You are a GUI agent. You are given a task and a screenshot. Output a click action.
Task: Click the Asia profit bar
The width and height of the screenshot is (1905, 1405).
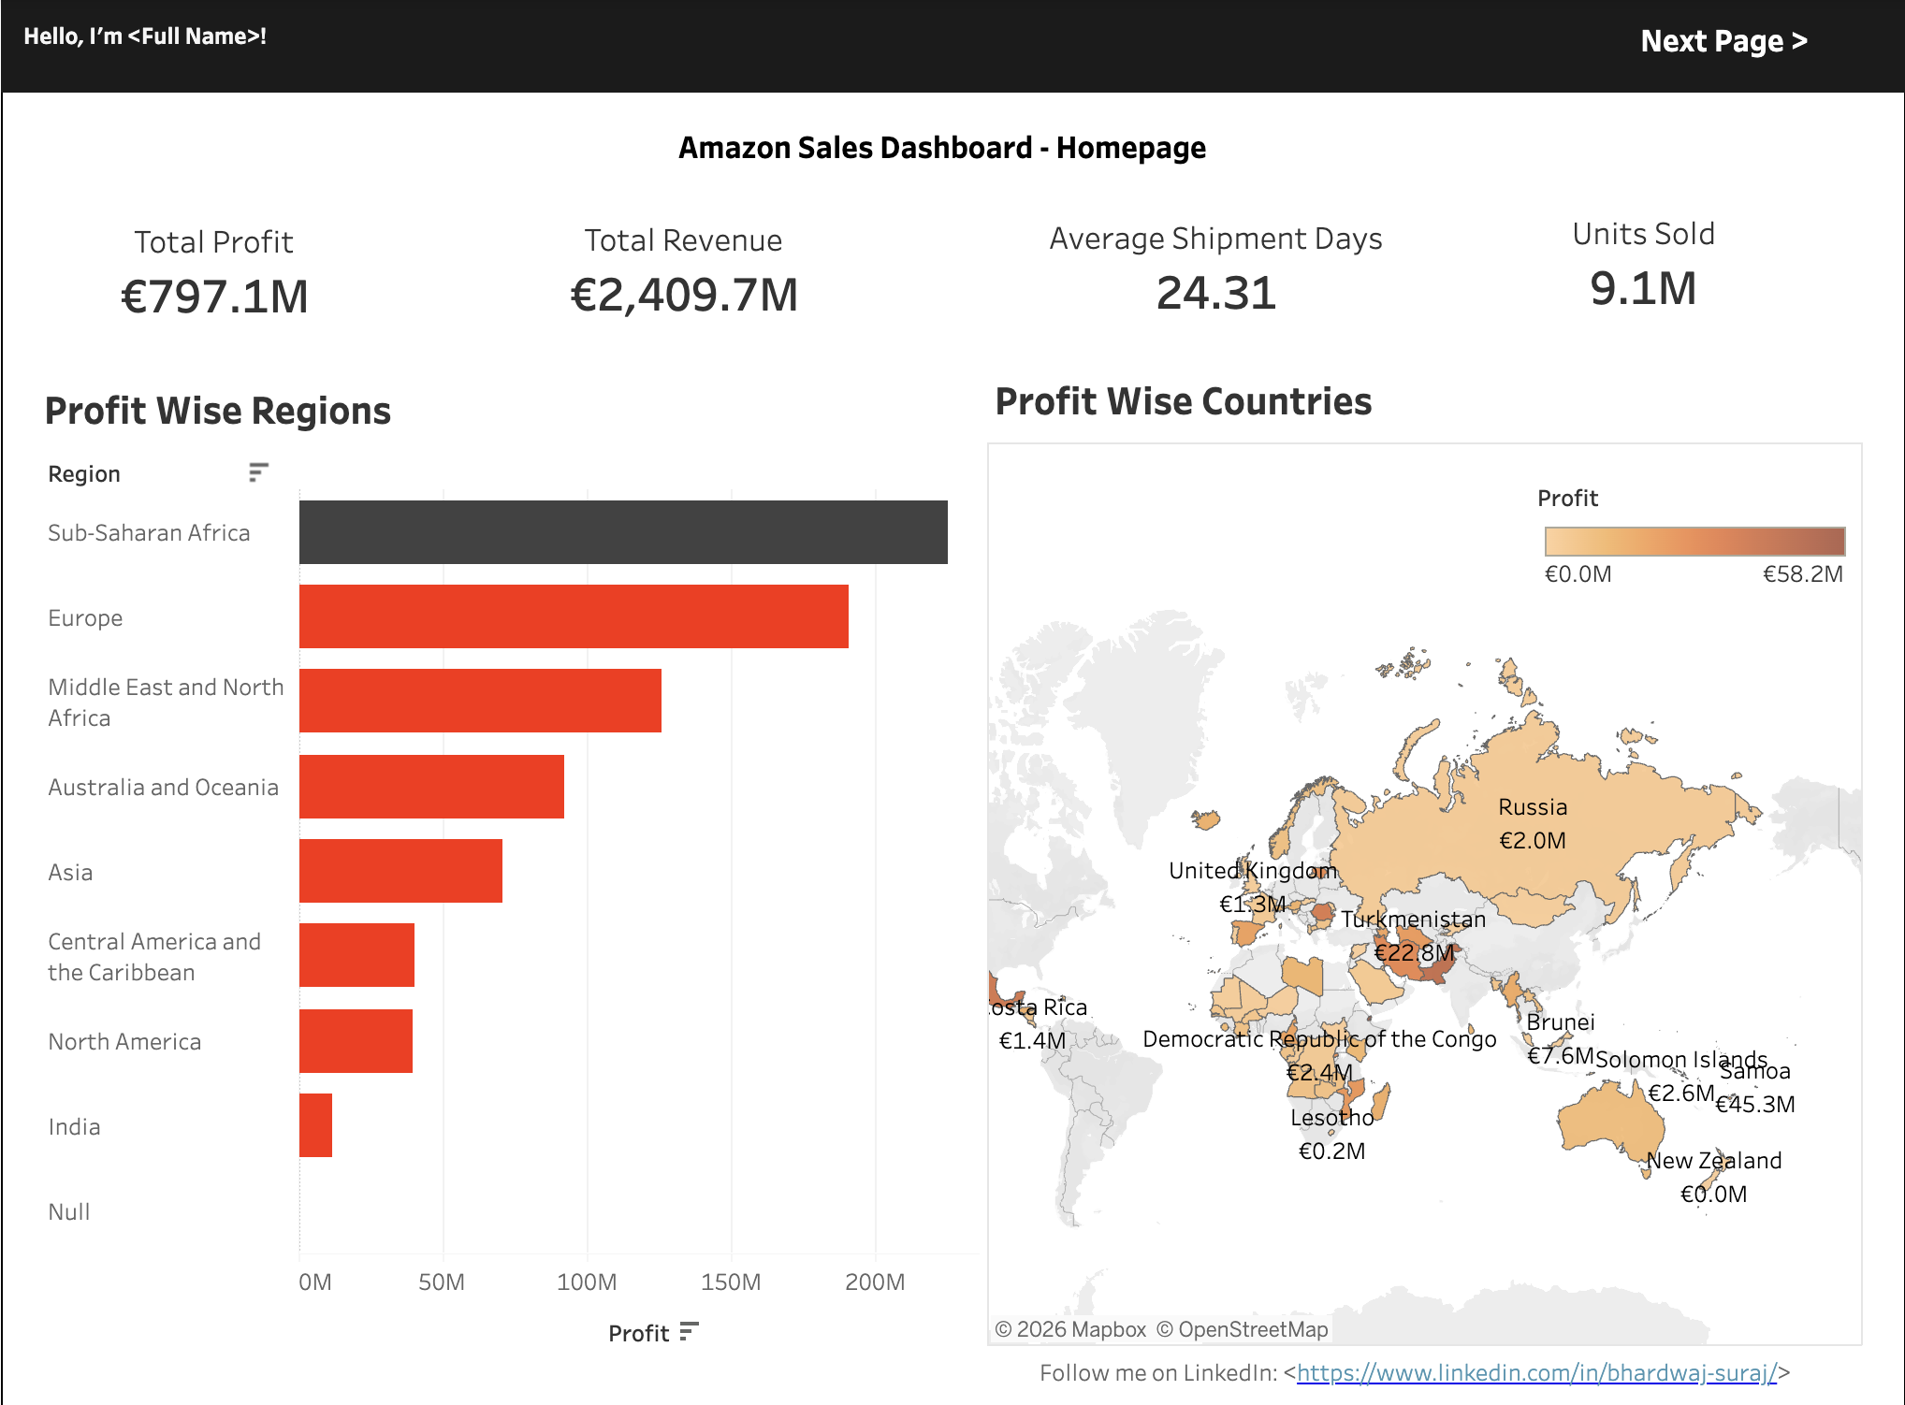tap(400, 871)
